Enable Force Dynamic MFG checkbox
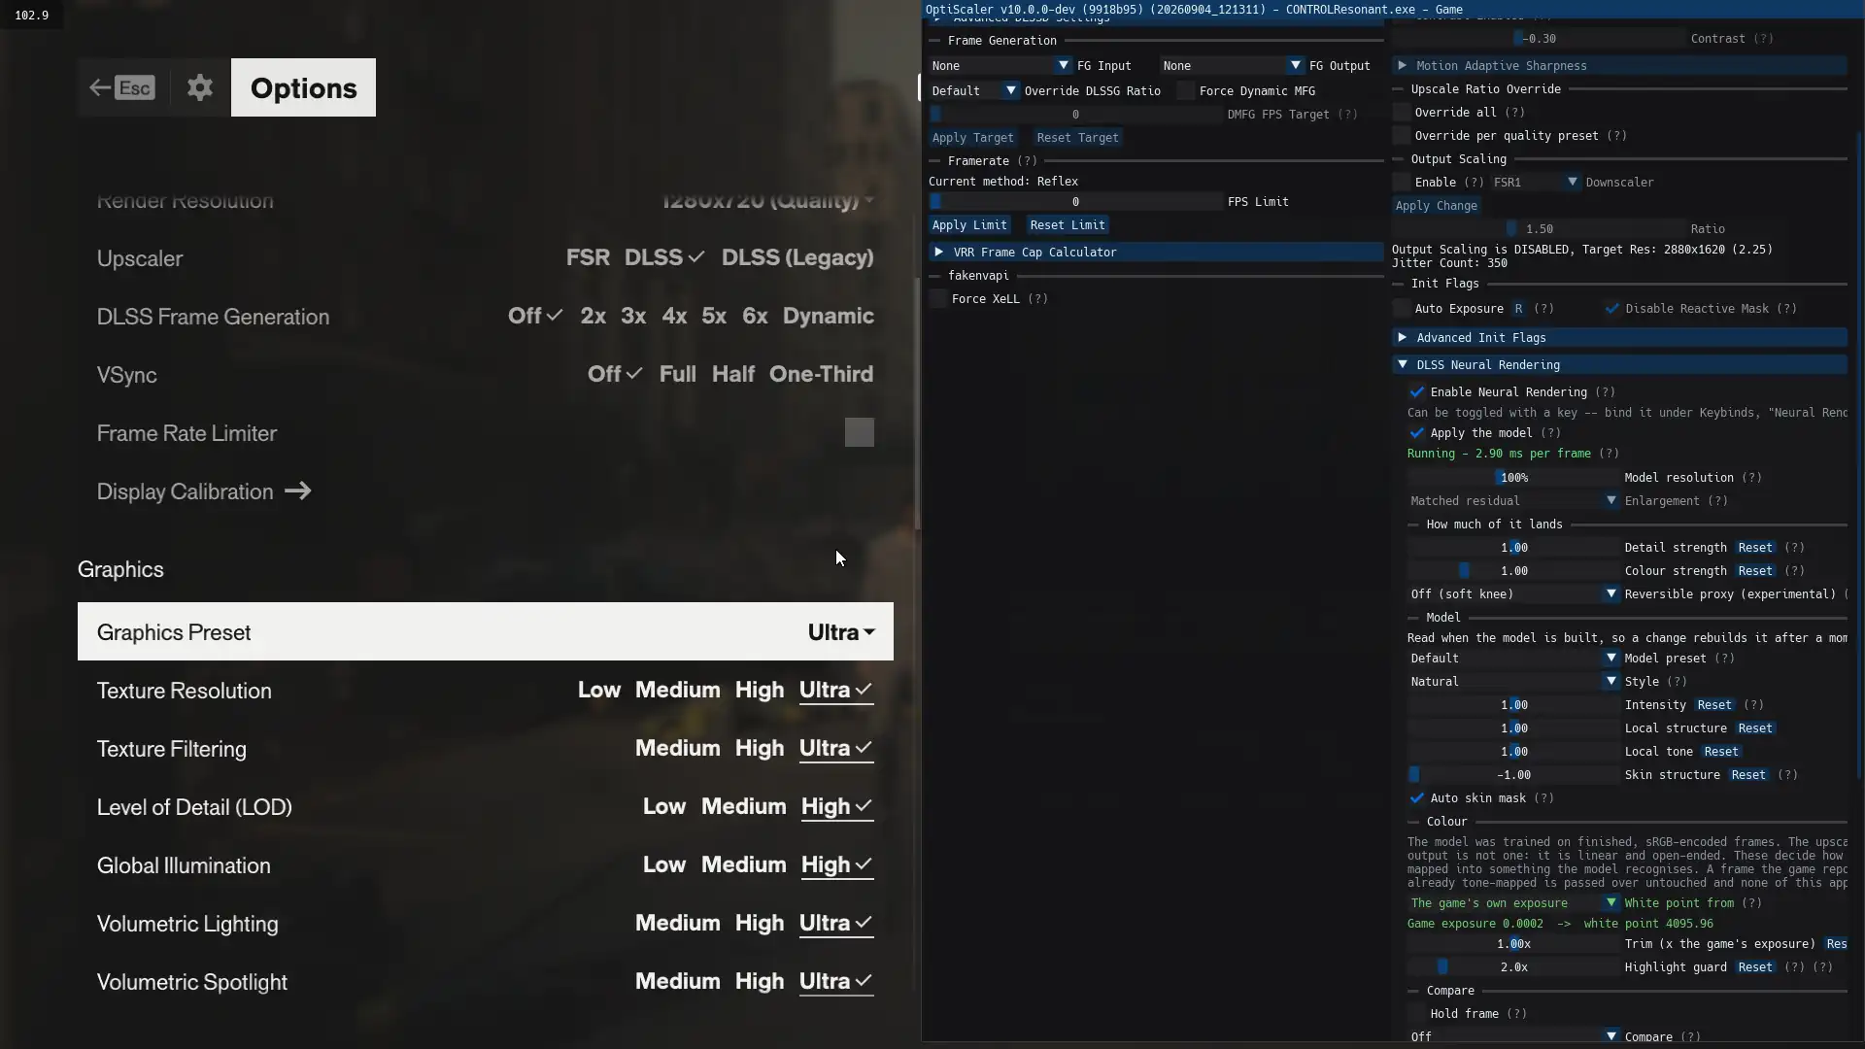This screenshot has height=1049, width=1865. 1186,91
